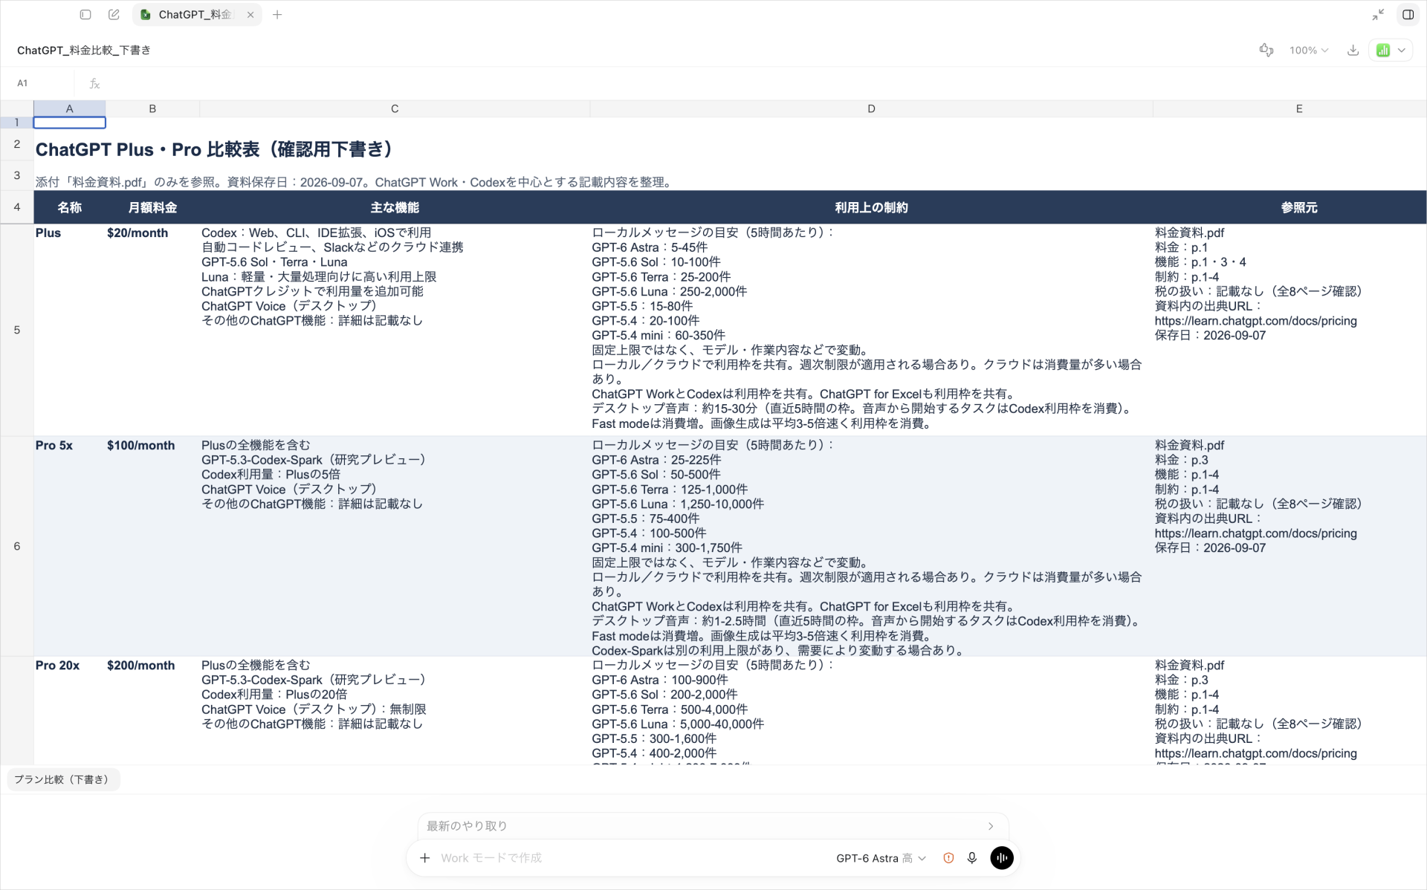The height and width of the screenshot is (890, 1427).
Task: Open the プラン比較（下書き） sheet tab
Action: (x=63, y=779)
